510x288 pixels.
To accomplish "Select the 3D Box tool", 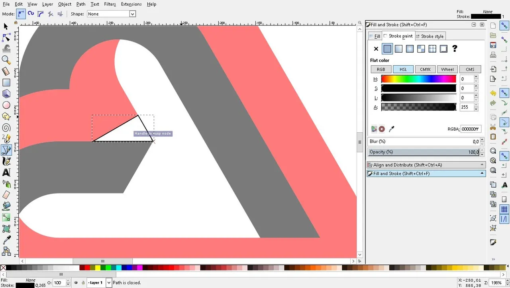I will click(6, 94).
